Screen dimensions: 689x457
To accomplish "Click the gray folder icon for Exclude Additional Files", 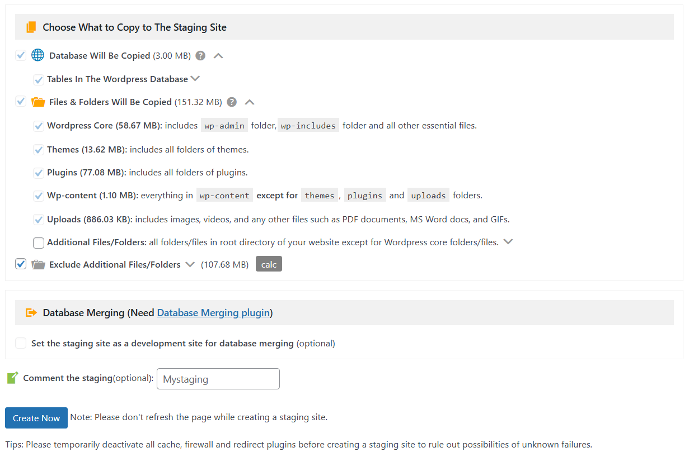I will coord(38,265).
